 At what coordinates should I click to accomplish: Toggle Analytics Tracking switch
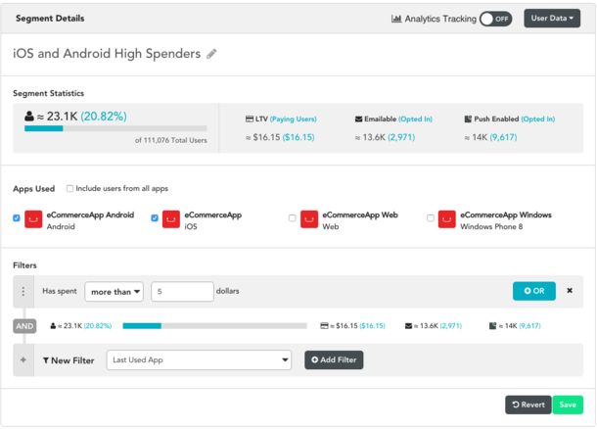point(495,19)
